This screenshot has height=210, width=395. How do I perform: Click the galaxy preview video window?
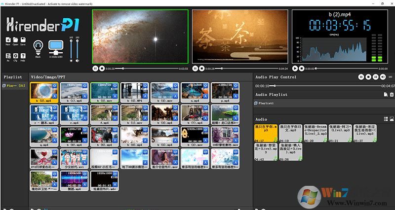140,36
